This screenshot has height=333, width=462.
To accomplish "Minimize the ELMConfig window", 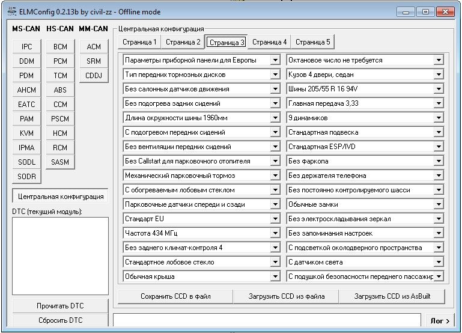I will point(406,12).
